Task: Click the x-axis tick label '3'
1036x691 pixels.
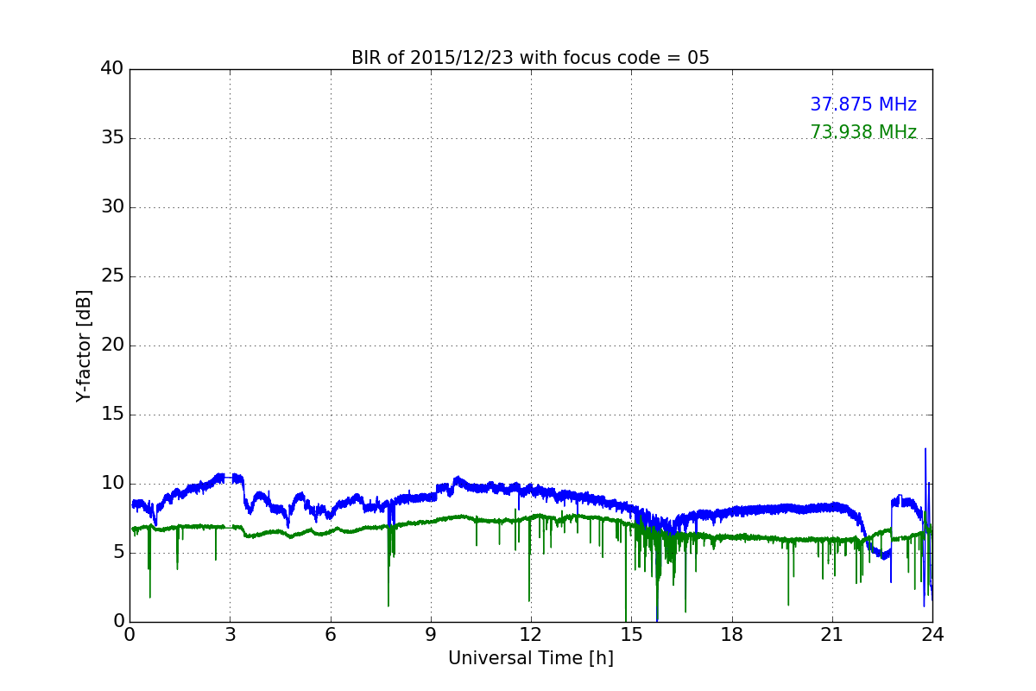Action: click(x=230, y=635)
